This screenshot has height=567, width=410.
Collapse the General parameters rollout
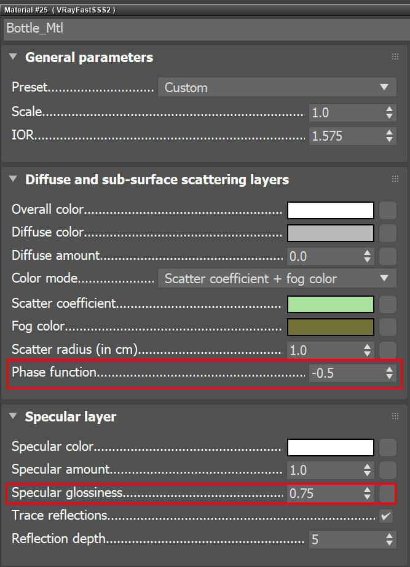tap(14, 57)
